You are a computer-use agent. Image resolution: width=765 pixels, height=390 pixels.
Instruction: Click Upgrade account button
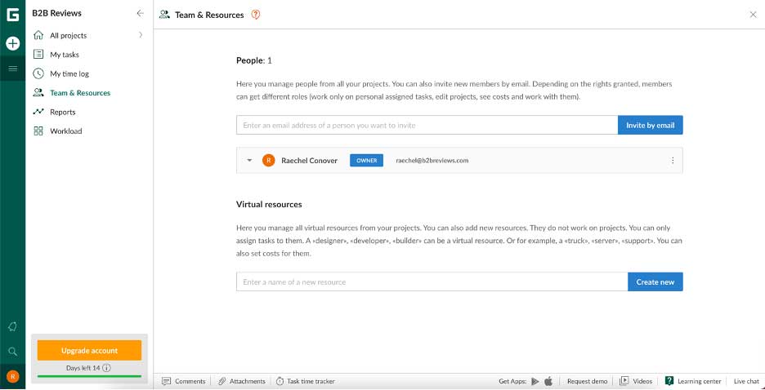pyautogui.click(x=89, y=351)
